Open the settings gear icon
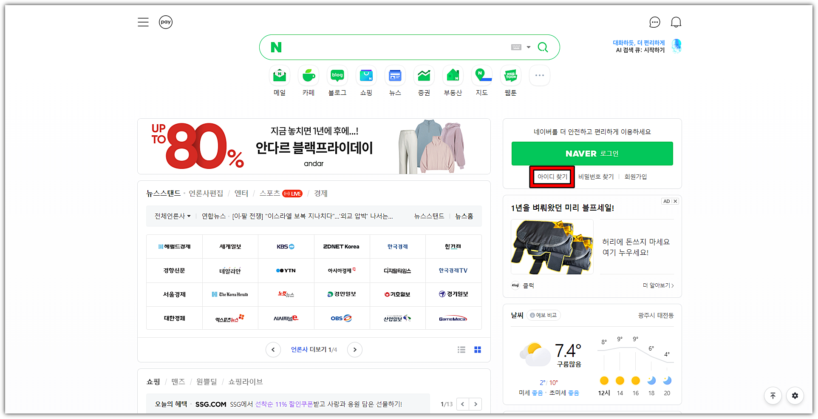Image resolution: width=818 pixels, height=419 pixels. tap(795, 396)
